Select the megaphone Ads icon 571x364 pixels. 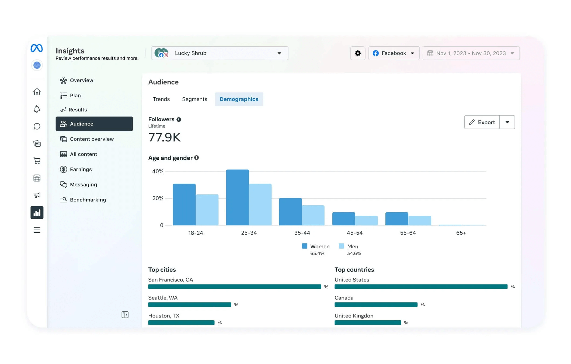point(37,195)
